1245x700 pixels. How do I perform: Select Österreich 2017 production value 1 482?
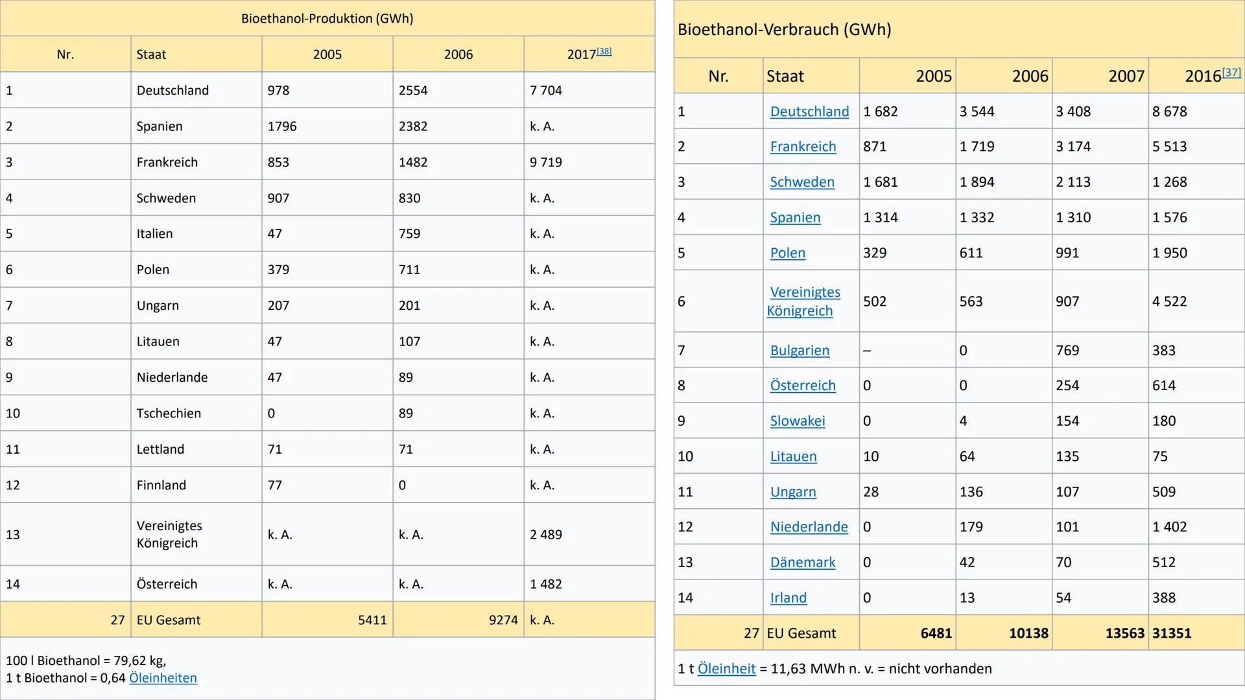(x=546, y=584)
